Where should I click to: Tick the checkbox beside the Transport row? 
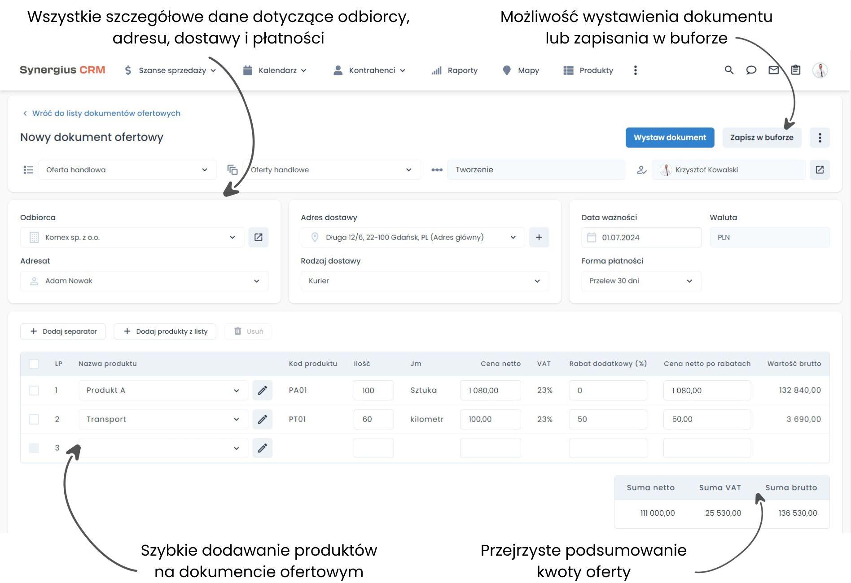click(x=34, y=419)
